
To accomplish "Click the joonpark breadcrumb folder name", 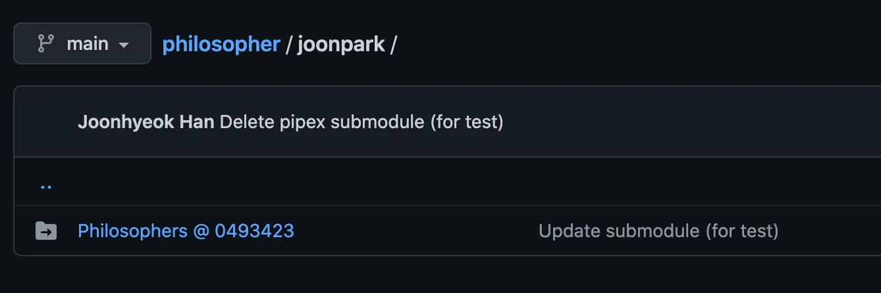I will coord(341,44).
